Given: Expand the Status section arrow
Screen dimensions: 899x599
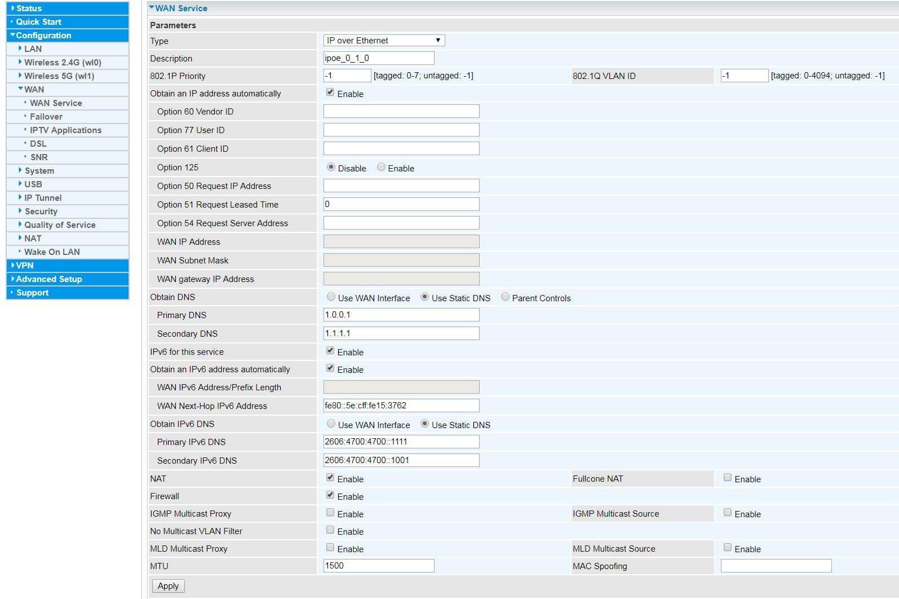Looking at the screenshot, I should tap(13, 8).
